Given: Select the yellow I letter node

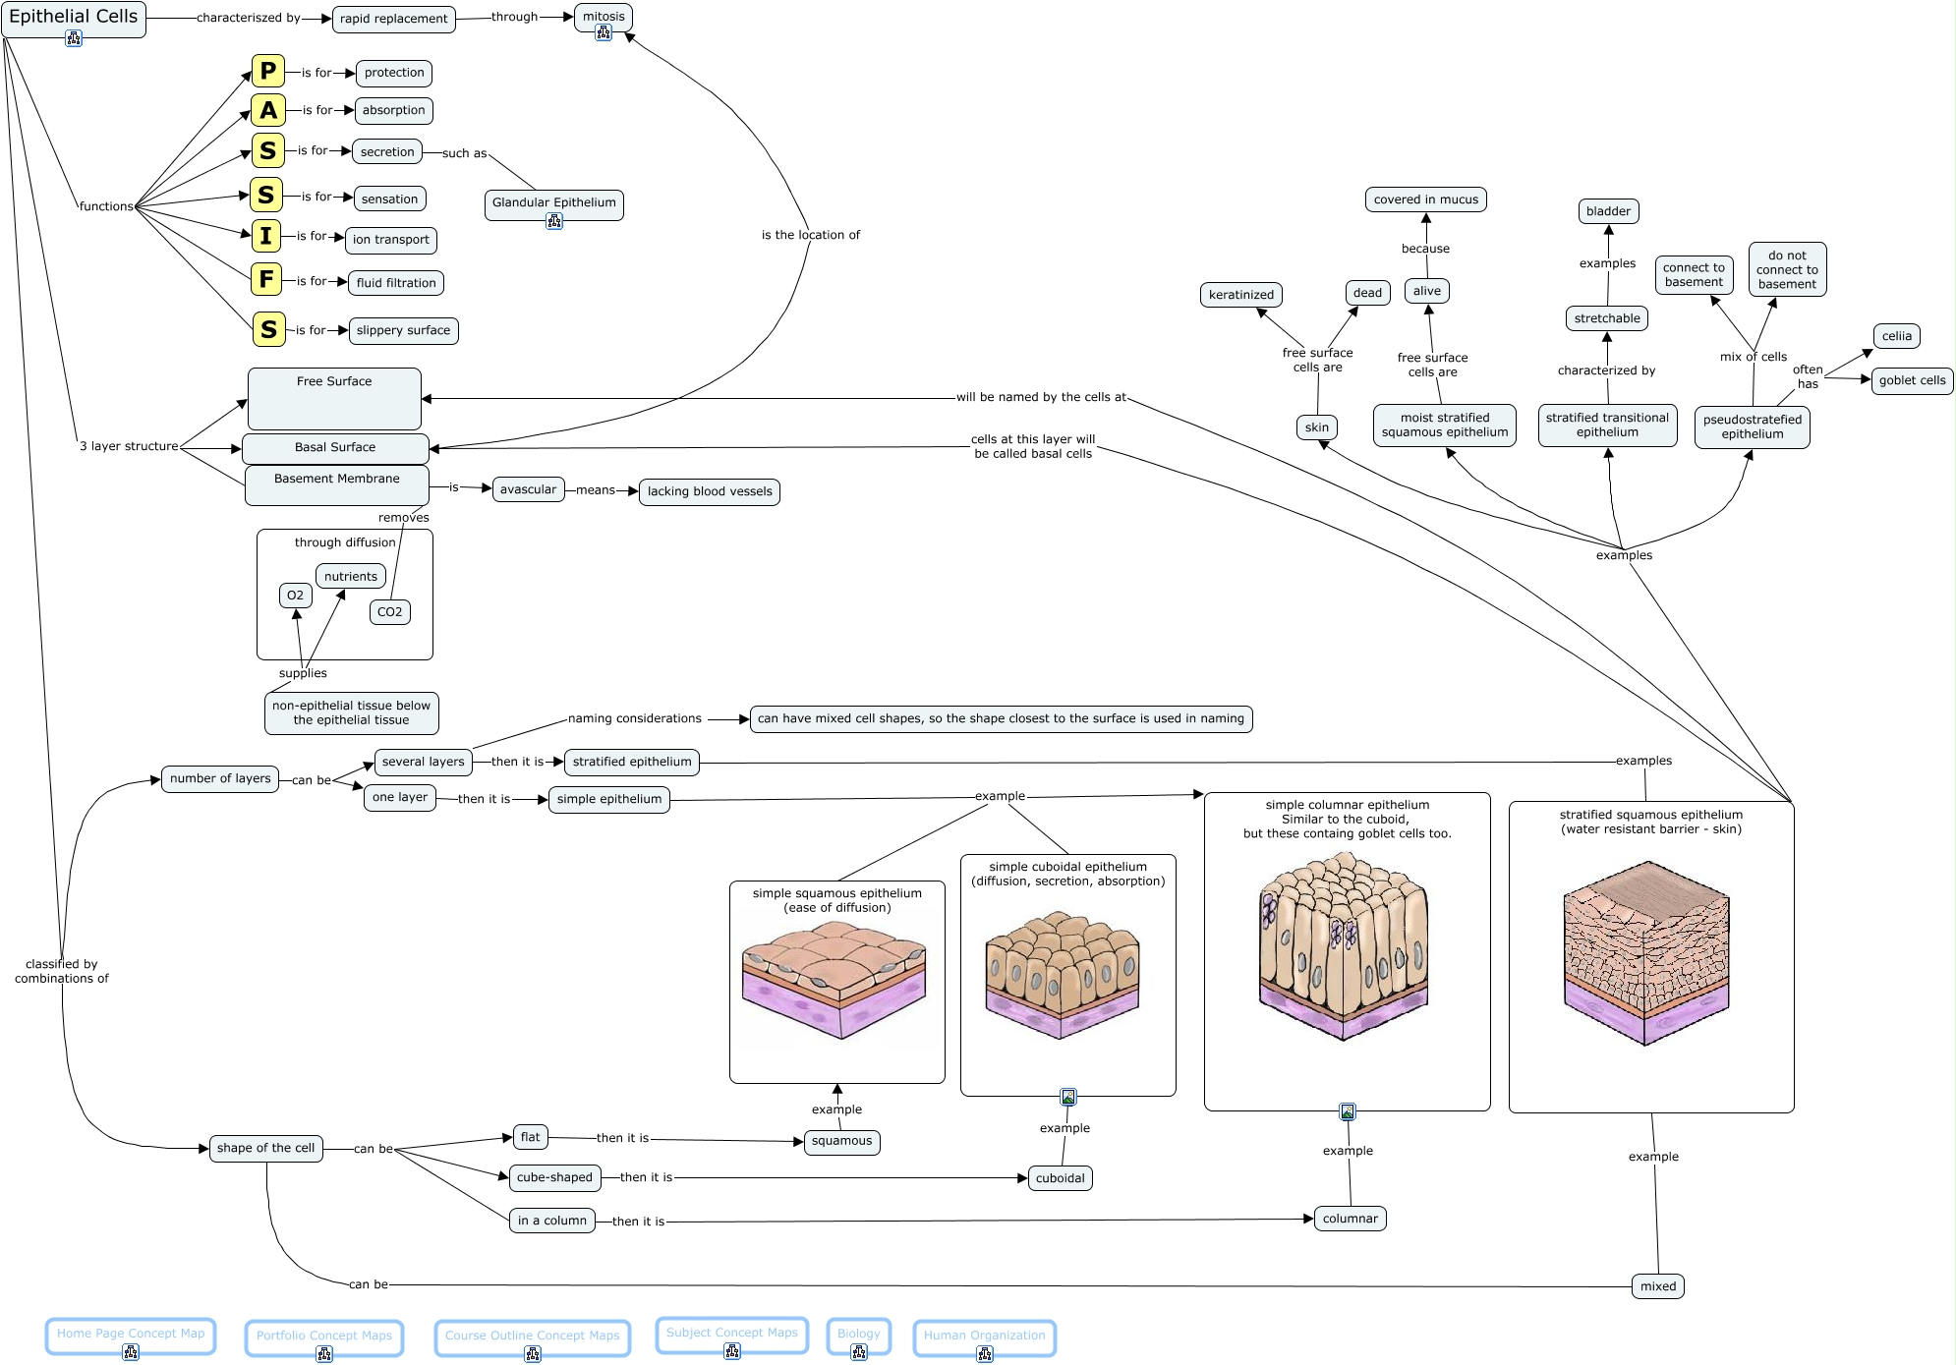Looking at the screenshot, I should pos(265,236).
